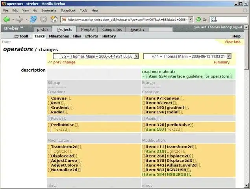
Task: Go to the Home page icon
Action: coord(54,19)
